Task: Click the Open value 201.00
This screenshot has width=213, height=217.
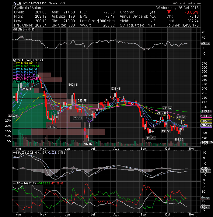Action: tap(41, 12)
